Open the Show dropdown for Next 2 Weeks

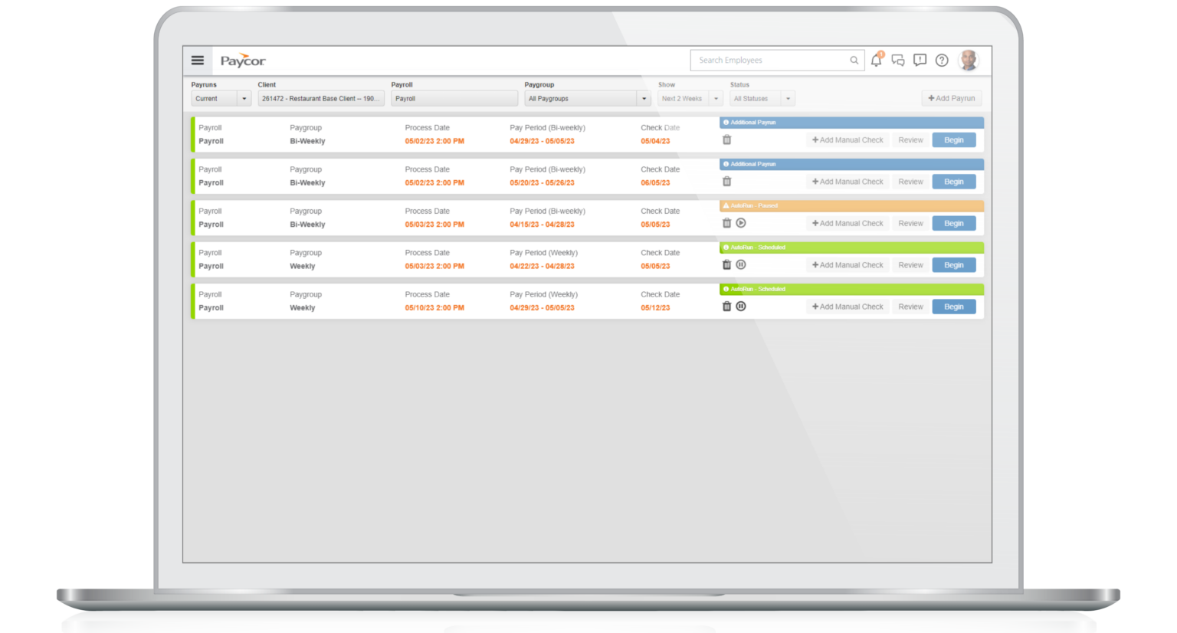pos(716,98)
